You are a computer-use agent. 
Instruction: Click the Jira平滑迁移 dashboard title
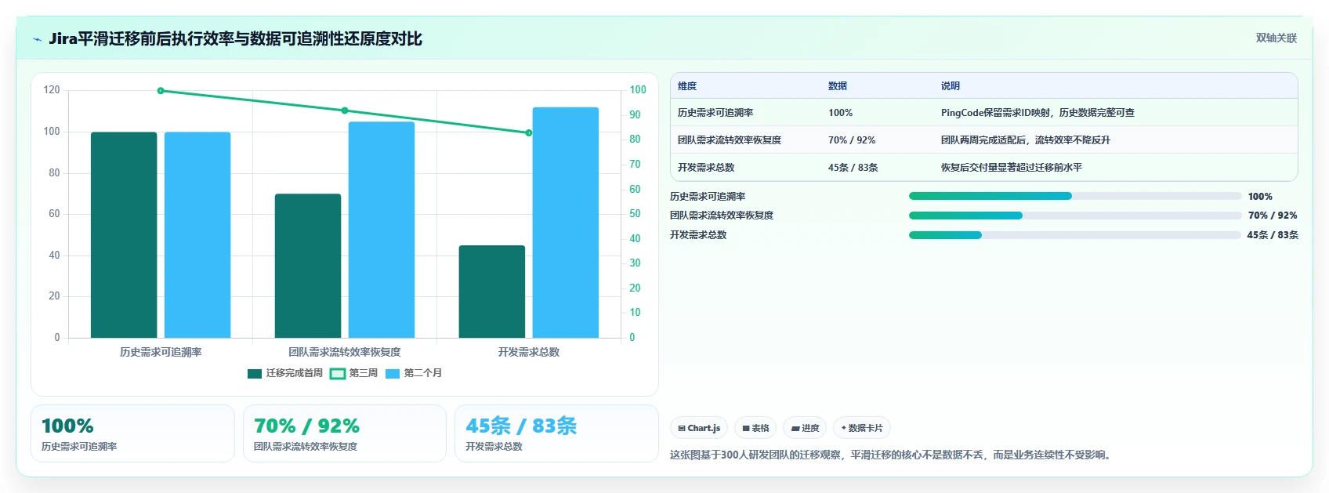tap(235, 39)
